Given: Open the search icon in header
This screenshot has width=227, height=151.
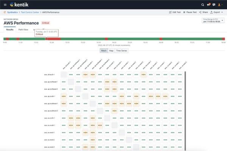Looking at the screenshot, I should tap(202, 5).
